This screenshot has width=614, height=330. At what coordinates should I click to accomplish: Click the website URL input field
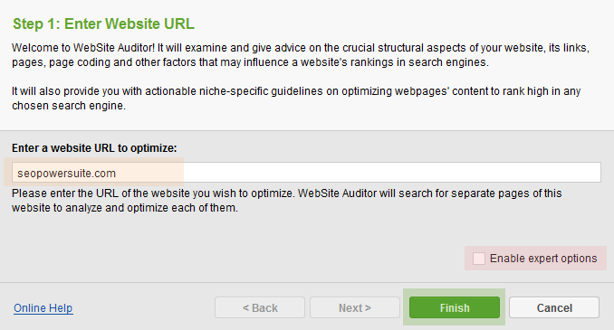(306, 173)
